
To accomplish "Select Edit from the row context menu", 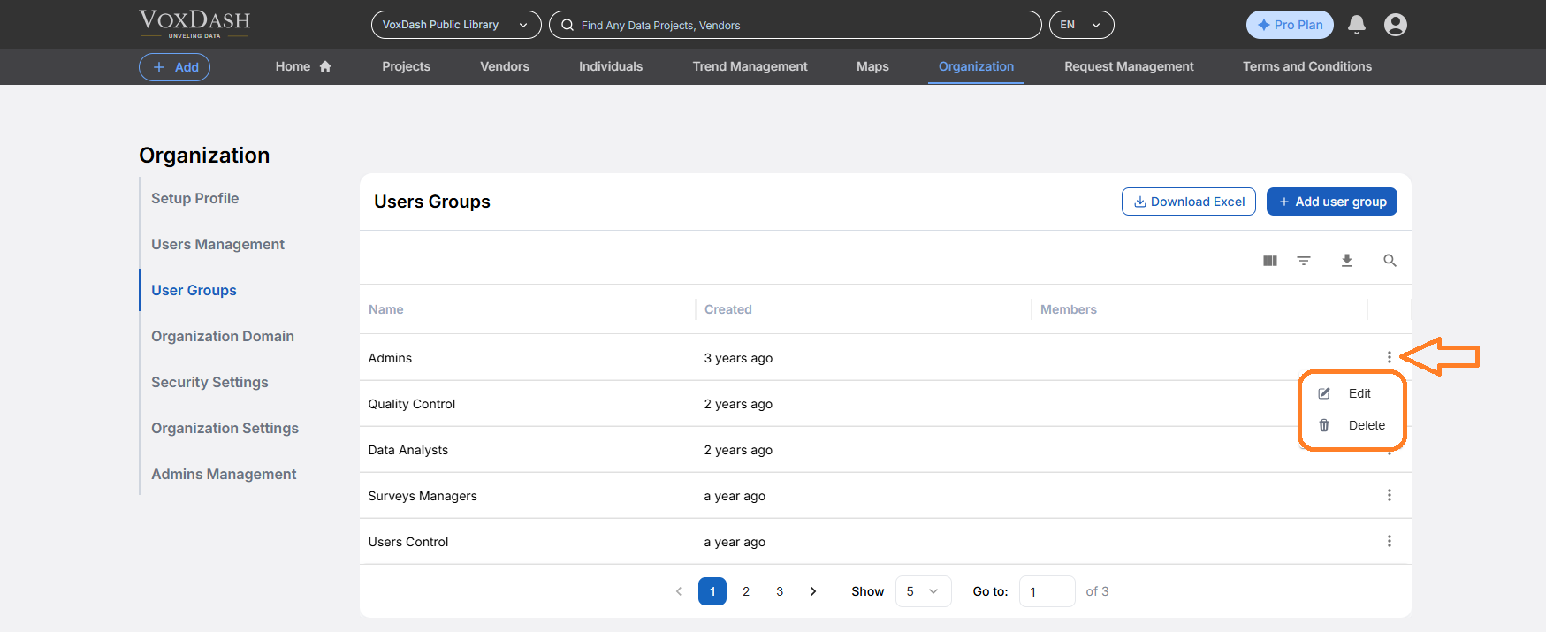I will pos(1359,393).
